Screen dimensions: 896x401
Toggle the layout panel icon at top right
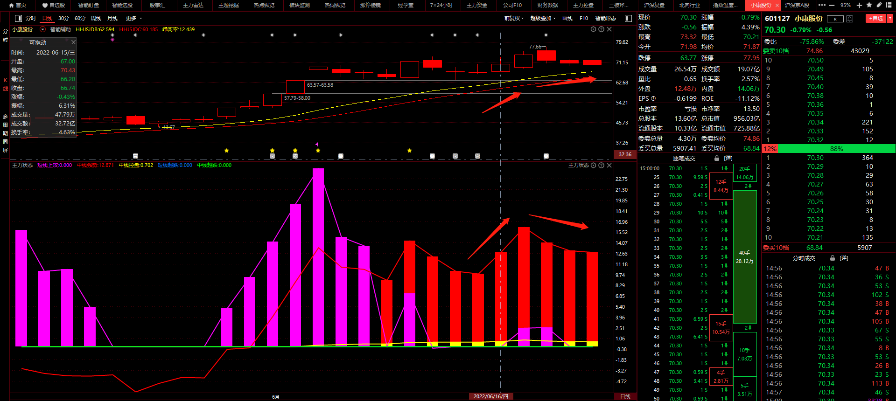[889, 5]
